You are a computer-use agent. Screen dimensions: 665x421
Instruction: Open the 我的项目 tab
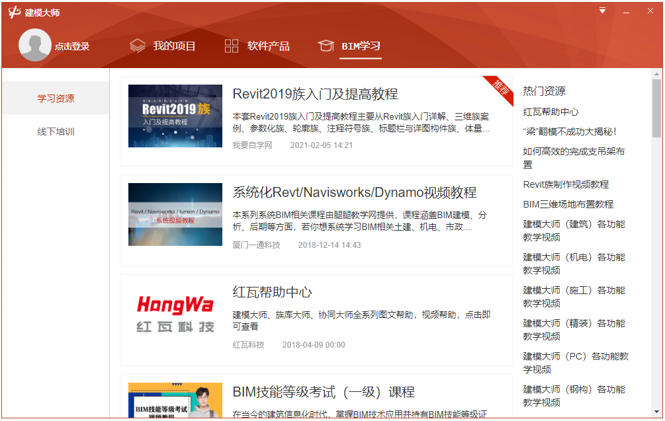174,46
